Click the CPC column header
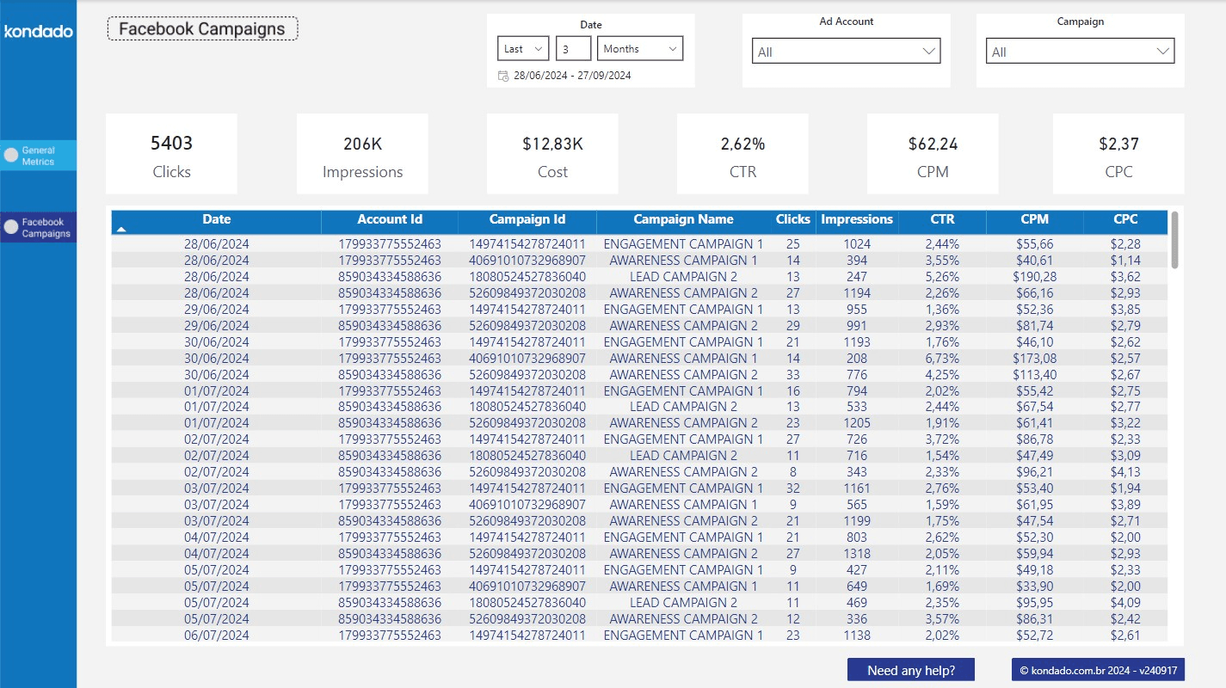1226x688 pixels. tap(1125, 219)
